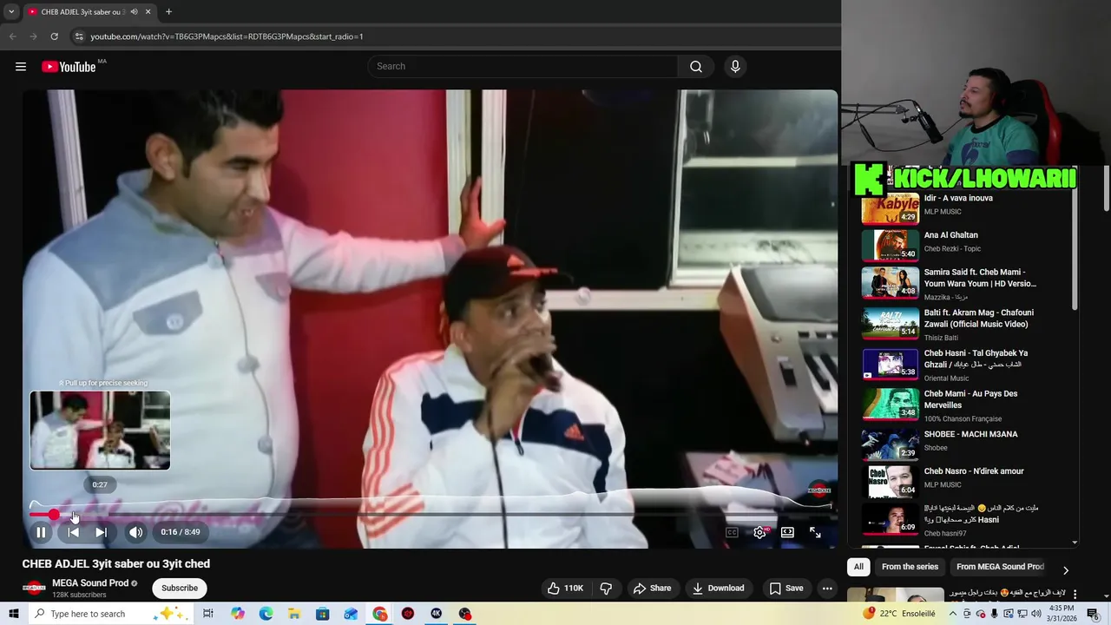Select the From MEGA Sound Prod chip
The width and height of the screenshot is (1111, 625).
tap(1000, 567)
